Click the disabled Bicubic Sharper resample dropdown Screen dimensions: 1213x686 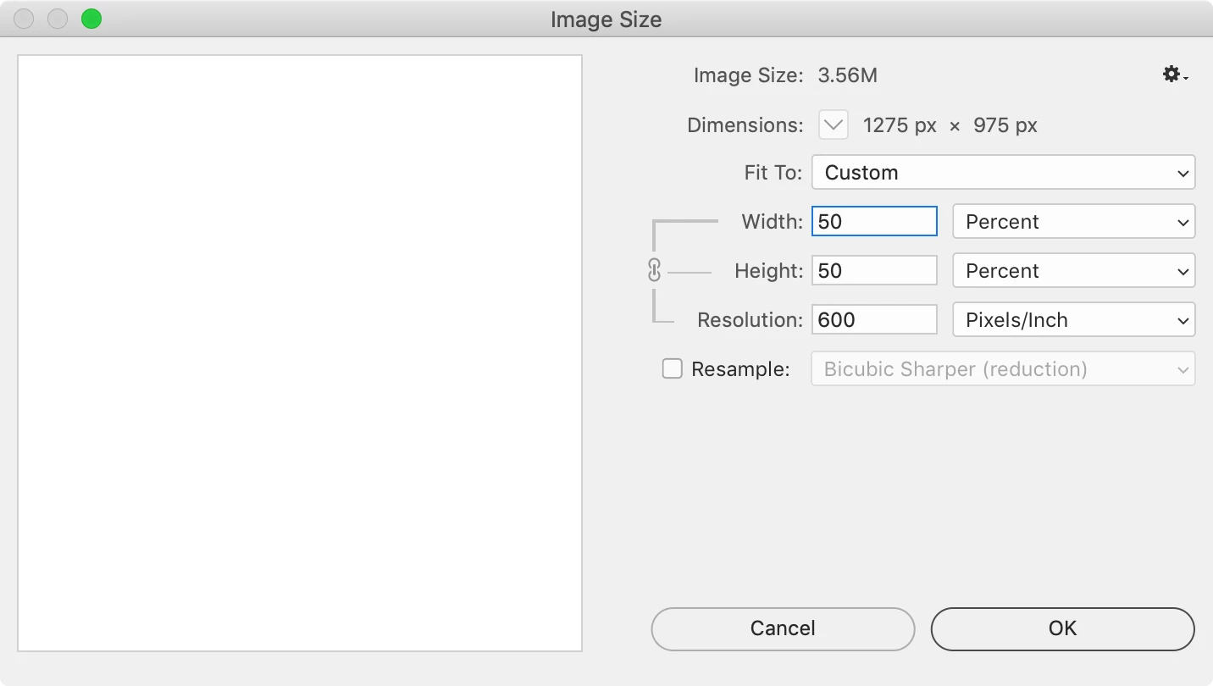coord(1003,369)
